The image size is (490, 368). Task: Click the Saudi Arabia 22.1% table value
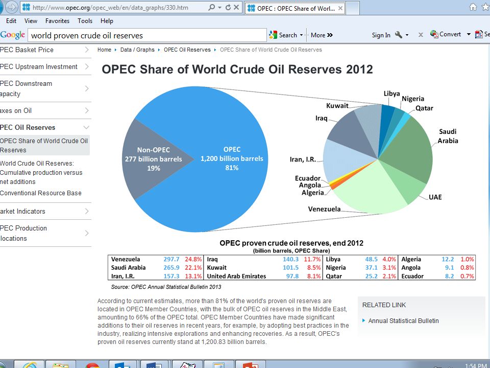coord(193,267)
